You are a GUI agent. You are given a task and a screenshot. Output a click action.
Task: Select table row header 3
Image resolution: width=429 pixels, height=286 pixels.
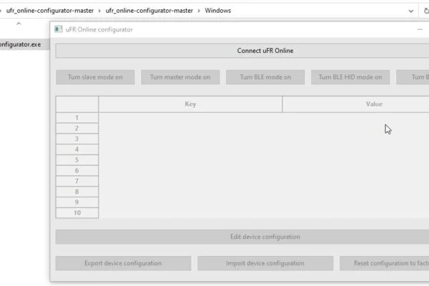point(77,139)
